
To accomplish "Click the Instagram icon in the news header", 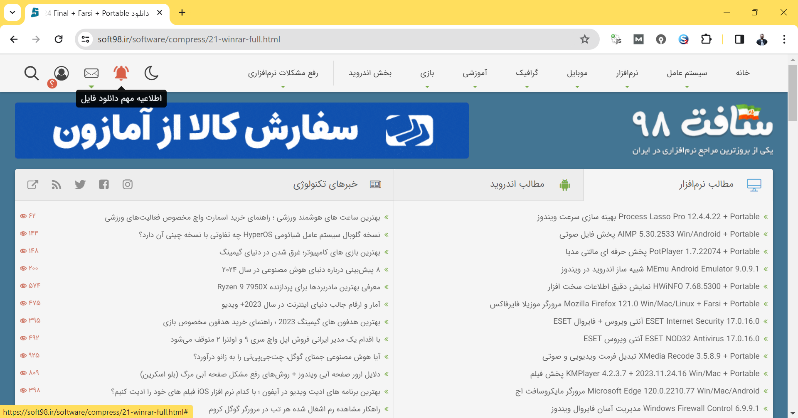I will tap(128, 184).
